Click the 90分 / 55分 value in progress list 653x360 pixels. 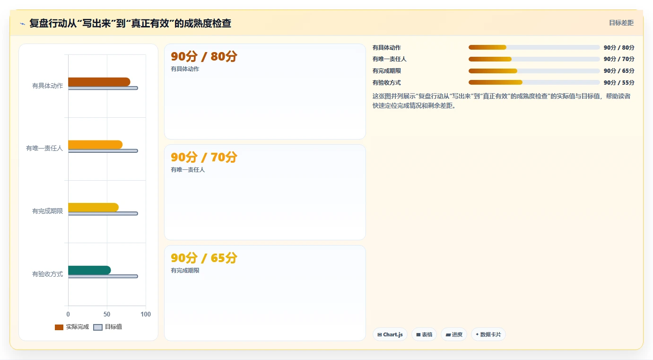619,82
